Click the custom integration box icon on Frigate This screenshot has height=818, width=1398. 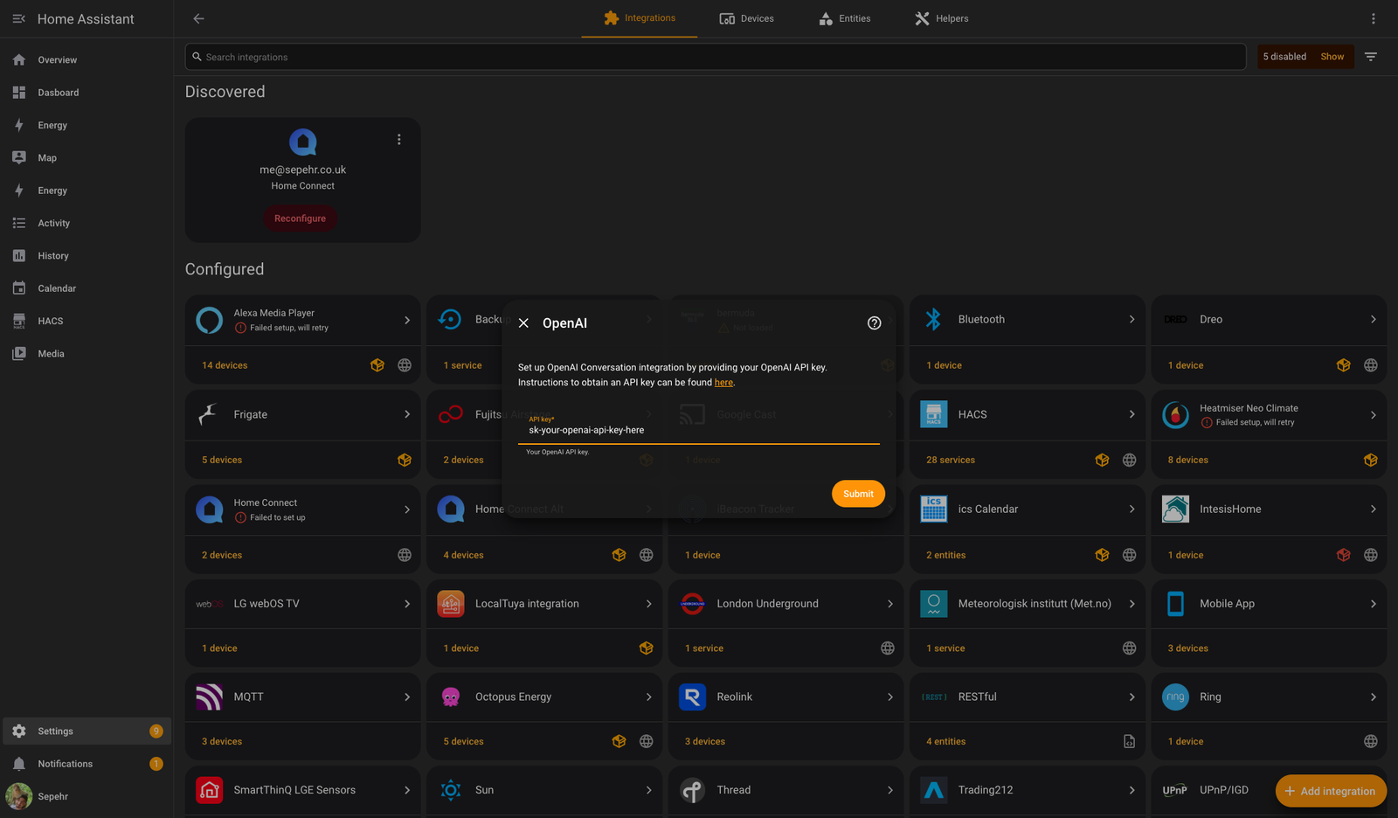pyautogui.click(x=405, y=460)
